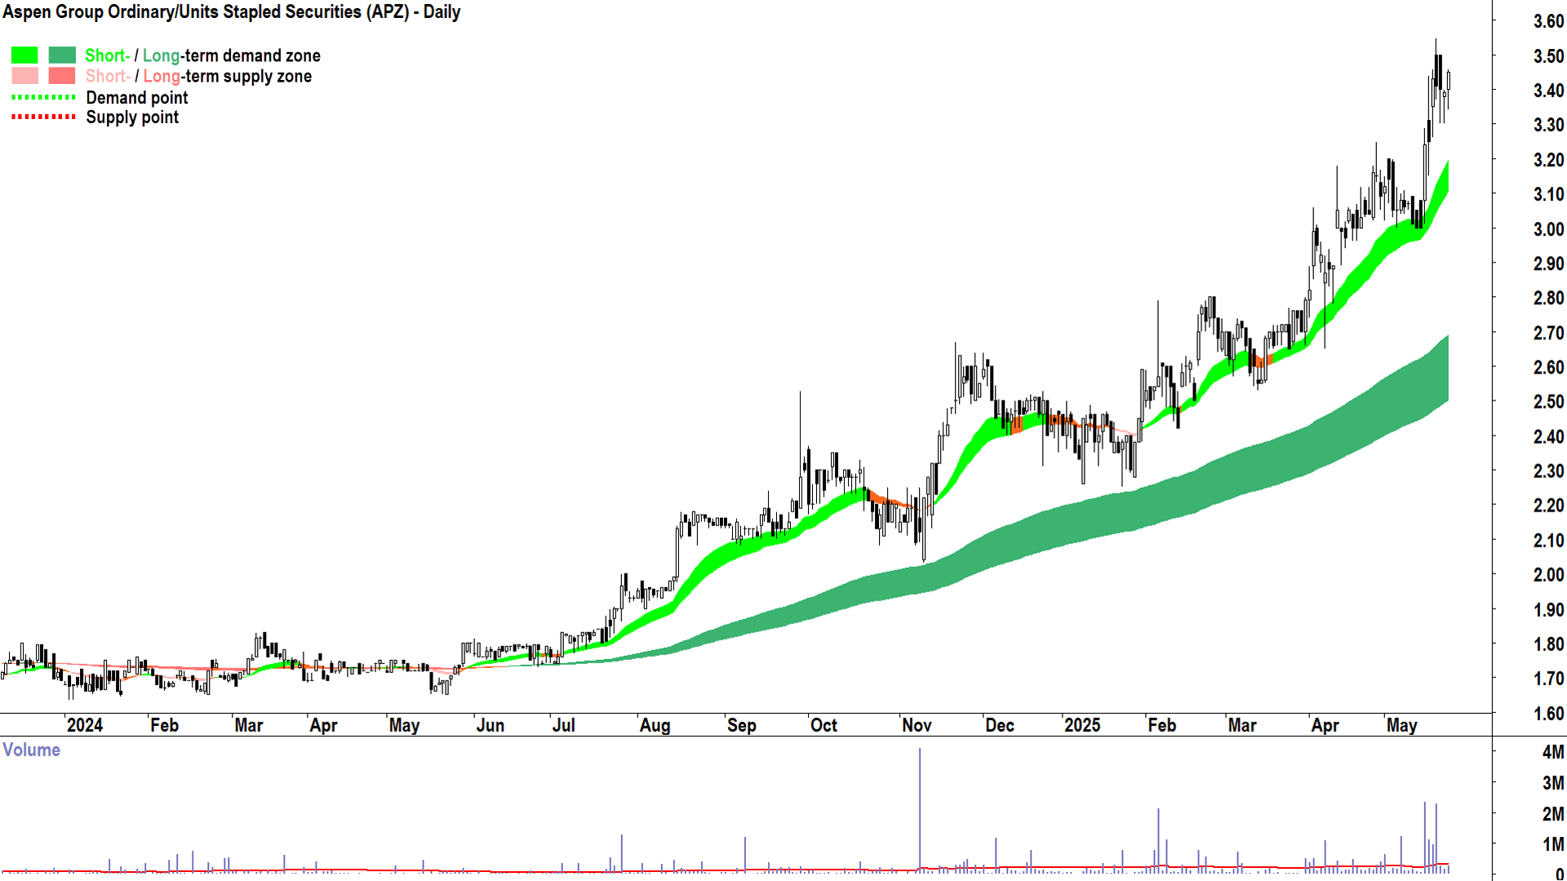Click the 1M volume axis label

(1553, 844)
